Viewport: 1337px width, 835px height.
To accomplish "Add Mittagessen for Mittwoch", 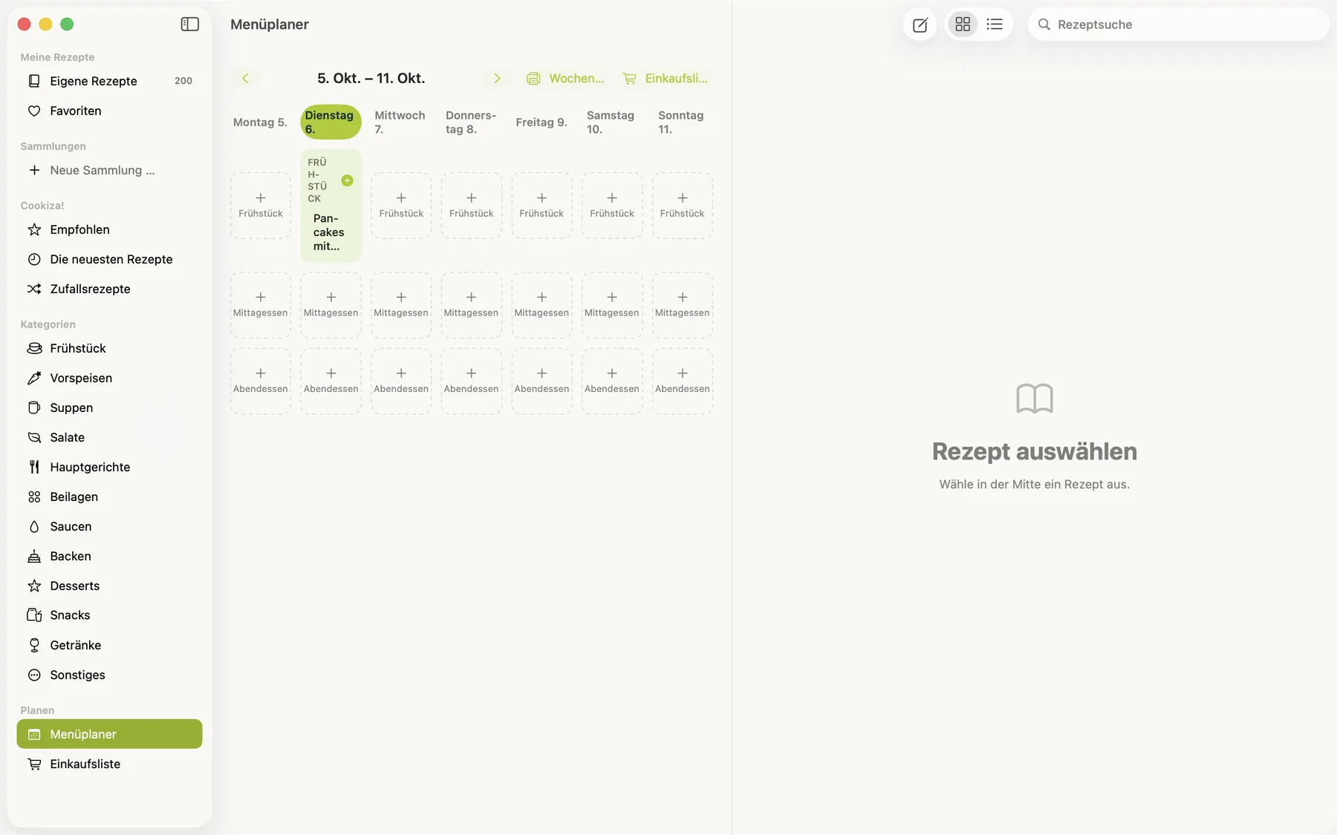I will point(401,305).
